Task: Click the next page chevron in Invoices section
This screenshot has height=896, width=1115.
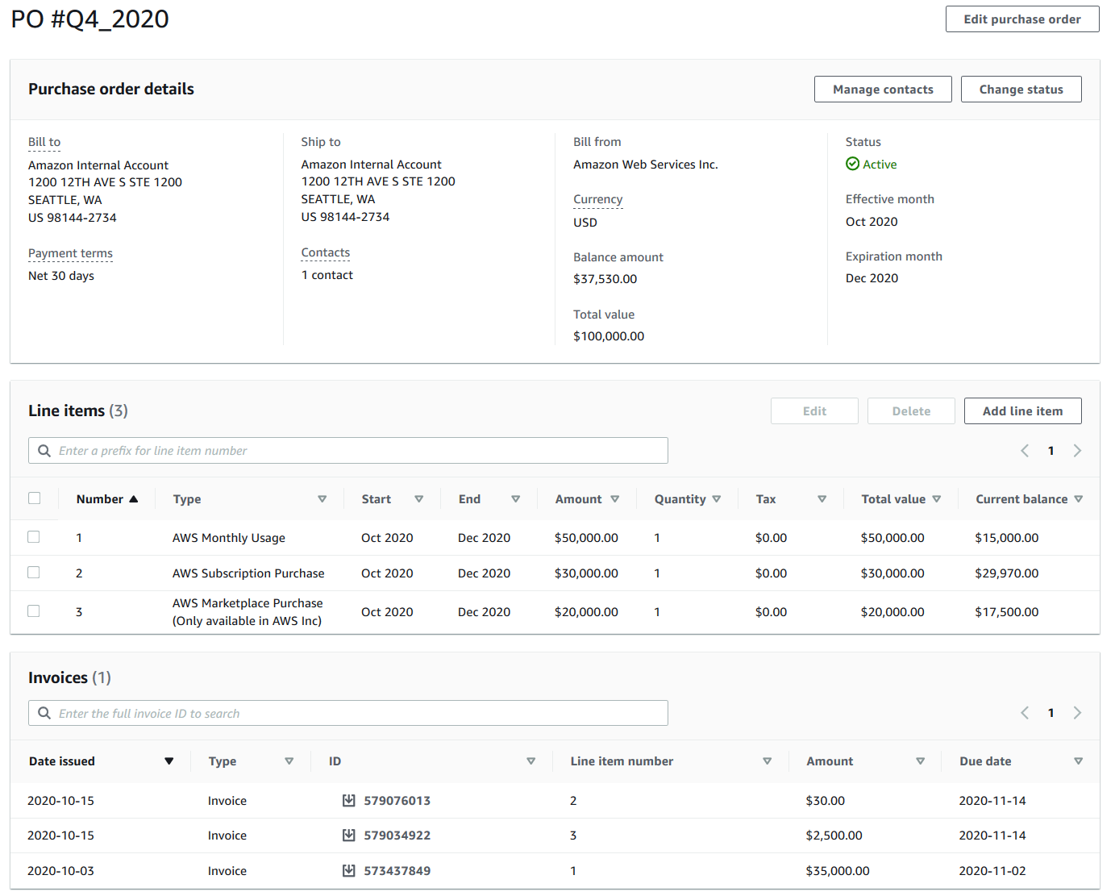Action: coord(1077,712)
